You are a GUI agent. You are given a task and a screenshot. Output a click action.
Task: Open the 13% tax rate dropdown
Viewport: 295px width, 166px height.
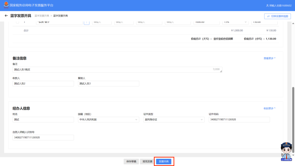[235, 22]
